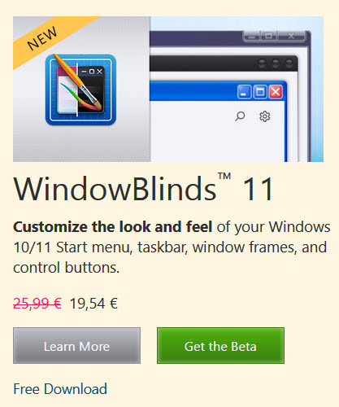
Task: Click the middle round button on dark titlebar
Action: coord(276,63)
